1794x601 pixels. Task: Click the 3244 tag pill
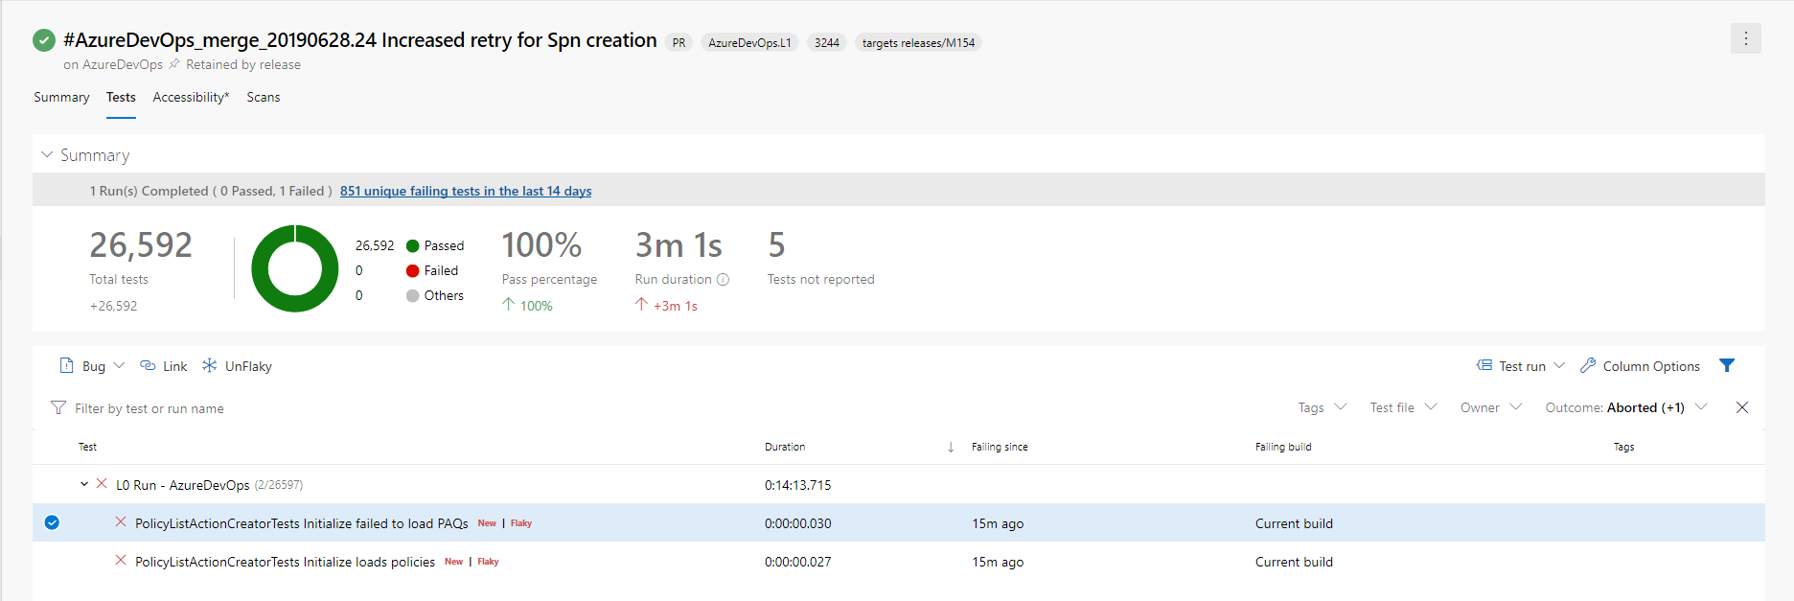click(x=827, y=42)
